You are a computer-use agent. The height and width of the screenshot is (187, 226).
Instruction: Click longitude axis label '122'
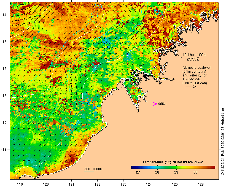(x=98, y=185)
